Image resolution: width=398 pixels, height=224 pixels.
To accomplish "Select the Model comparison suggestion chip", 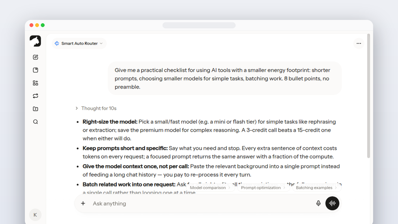I will pos(210,188).
